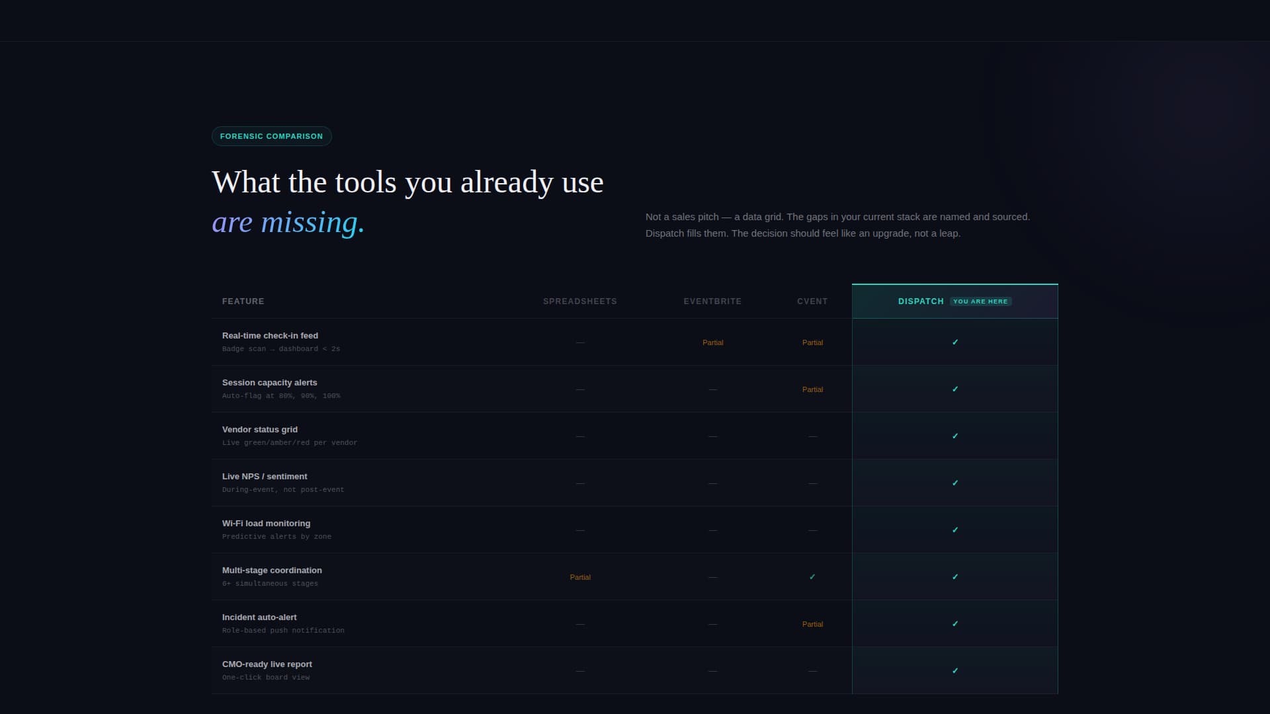Click the 'What the tools you already use' heading
This screenshot has width=1270, height=714.
click(407, 183)
